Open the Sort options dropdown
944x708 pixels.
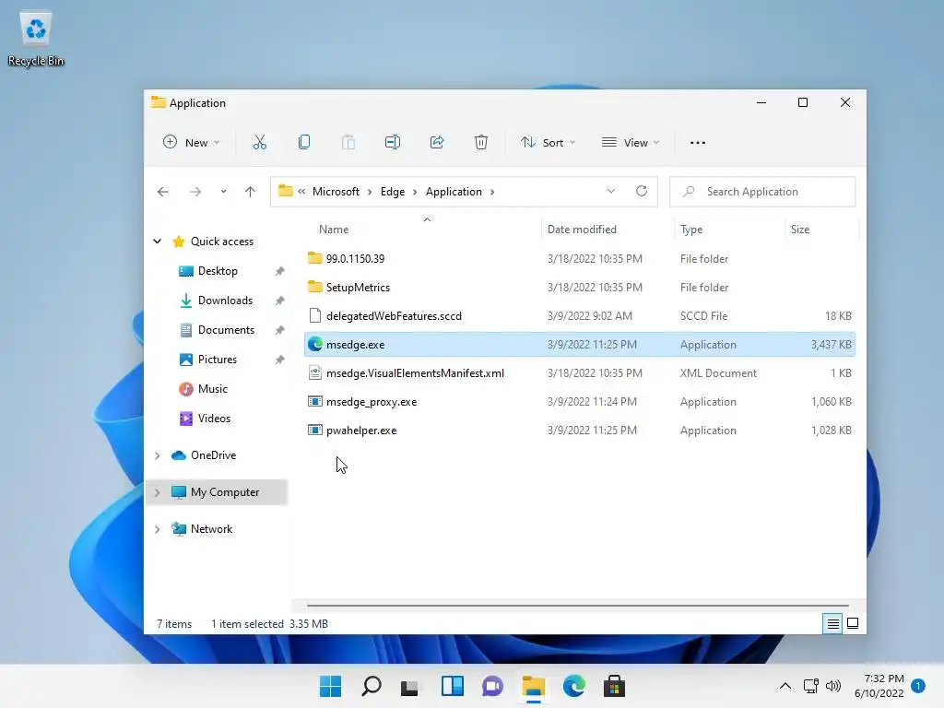point(549,143)
